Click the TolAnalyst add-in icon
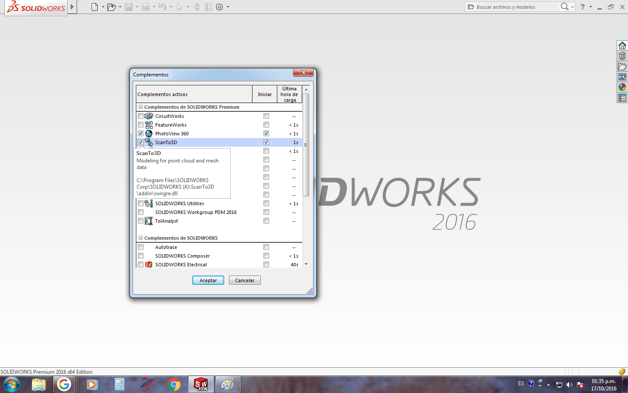Screen dimensions: 628x393 point(149,221)
